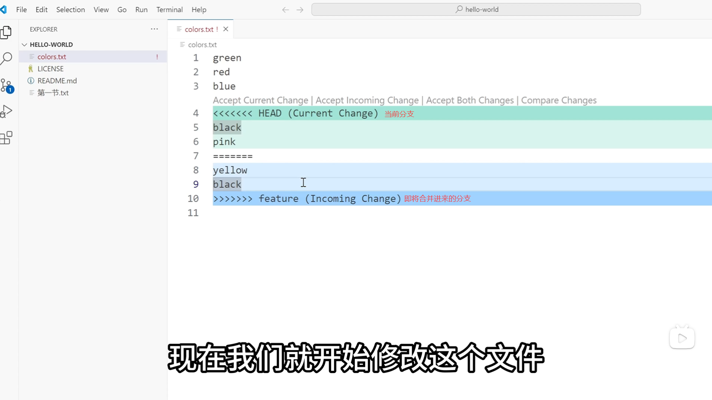Open the Selection menu

70,10
